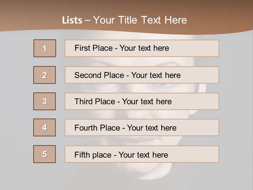Click the number 5 box
253x190 pixels.
[x=45, y=154]
